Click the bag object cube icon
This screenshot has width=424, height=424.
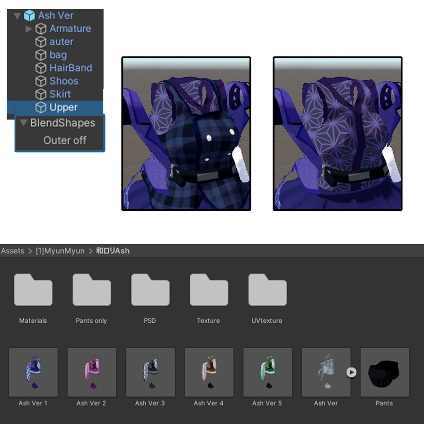pyautogui.click(x=41, y=55)
